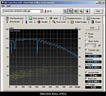Click the Disk monitor chart icon

(30, 18)
